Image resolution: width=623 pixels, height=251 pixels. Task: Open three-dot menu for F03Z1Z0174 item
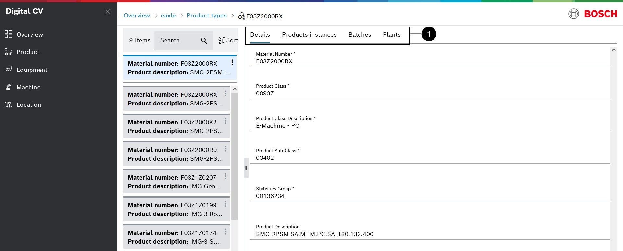click(226, 232)
